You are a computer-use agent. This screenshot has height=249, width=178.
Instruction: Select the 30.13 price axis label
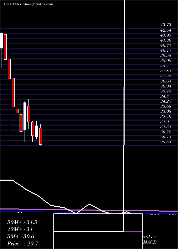166,137
